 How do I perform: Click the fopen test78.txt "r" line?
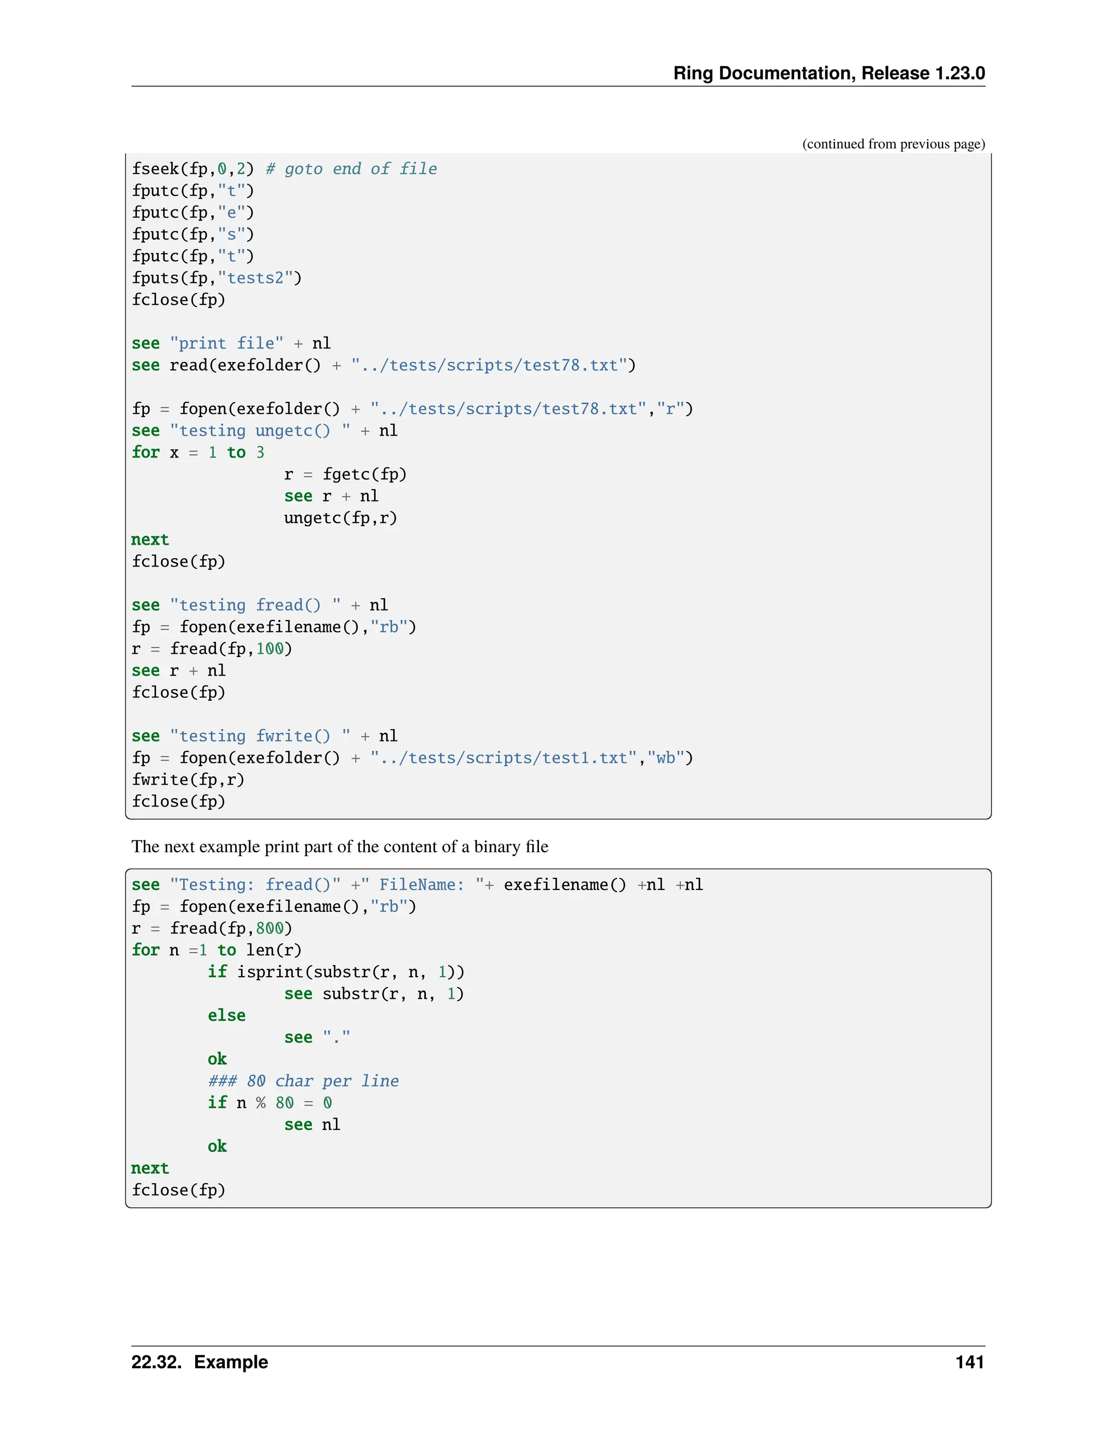[x=412, y=409]
